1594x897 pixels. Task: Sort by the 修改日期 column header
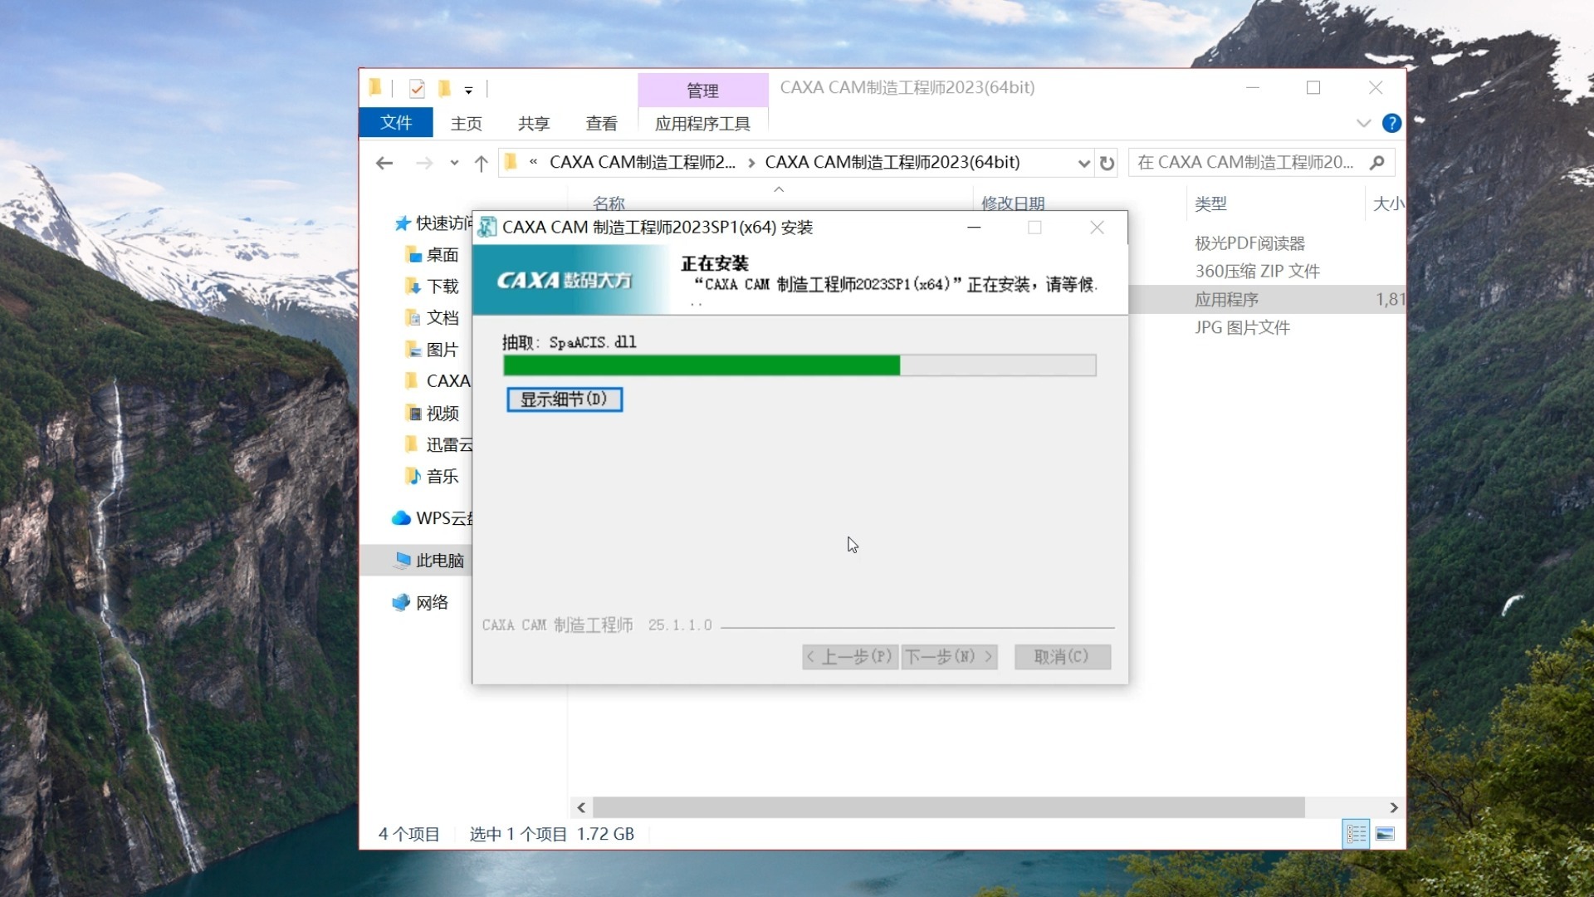(x=1013, y=203)
